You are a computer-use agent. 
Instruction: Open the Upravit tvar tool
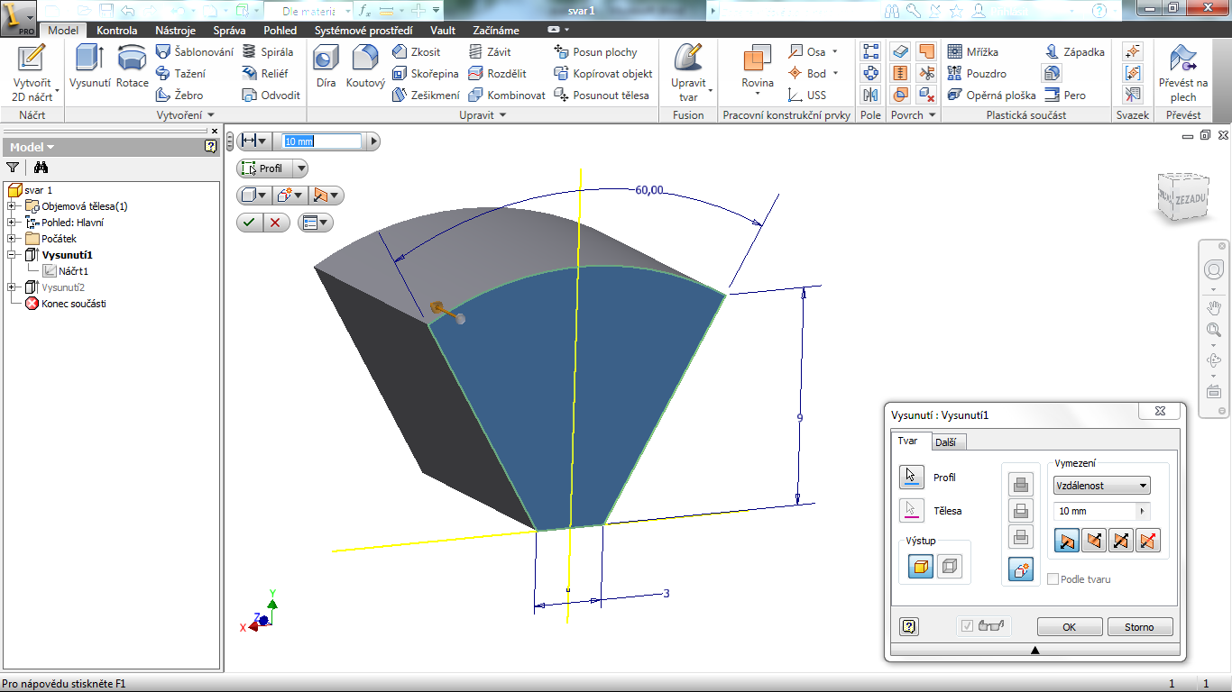(x=689, y=72)
